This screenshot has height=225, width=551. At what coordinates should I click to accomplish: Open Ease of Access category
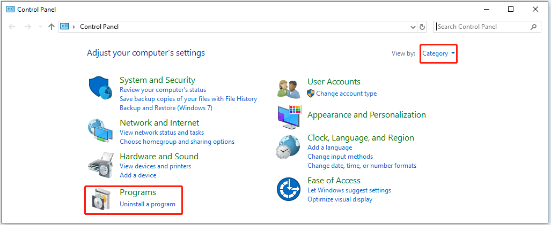334,181
